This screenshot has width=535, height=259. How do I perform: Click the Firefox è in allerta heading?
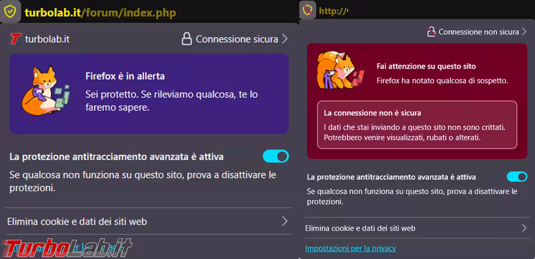tap(125, 76)
